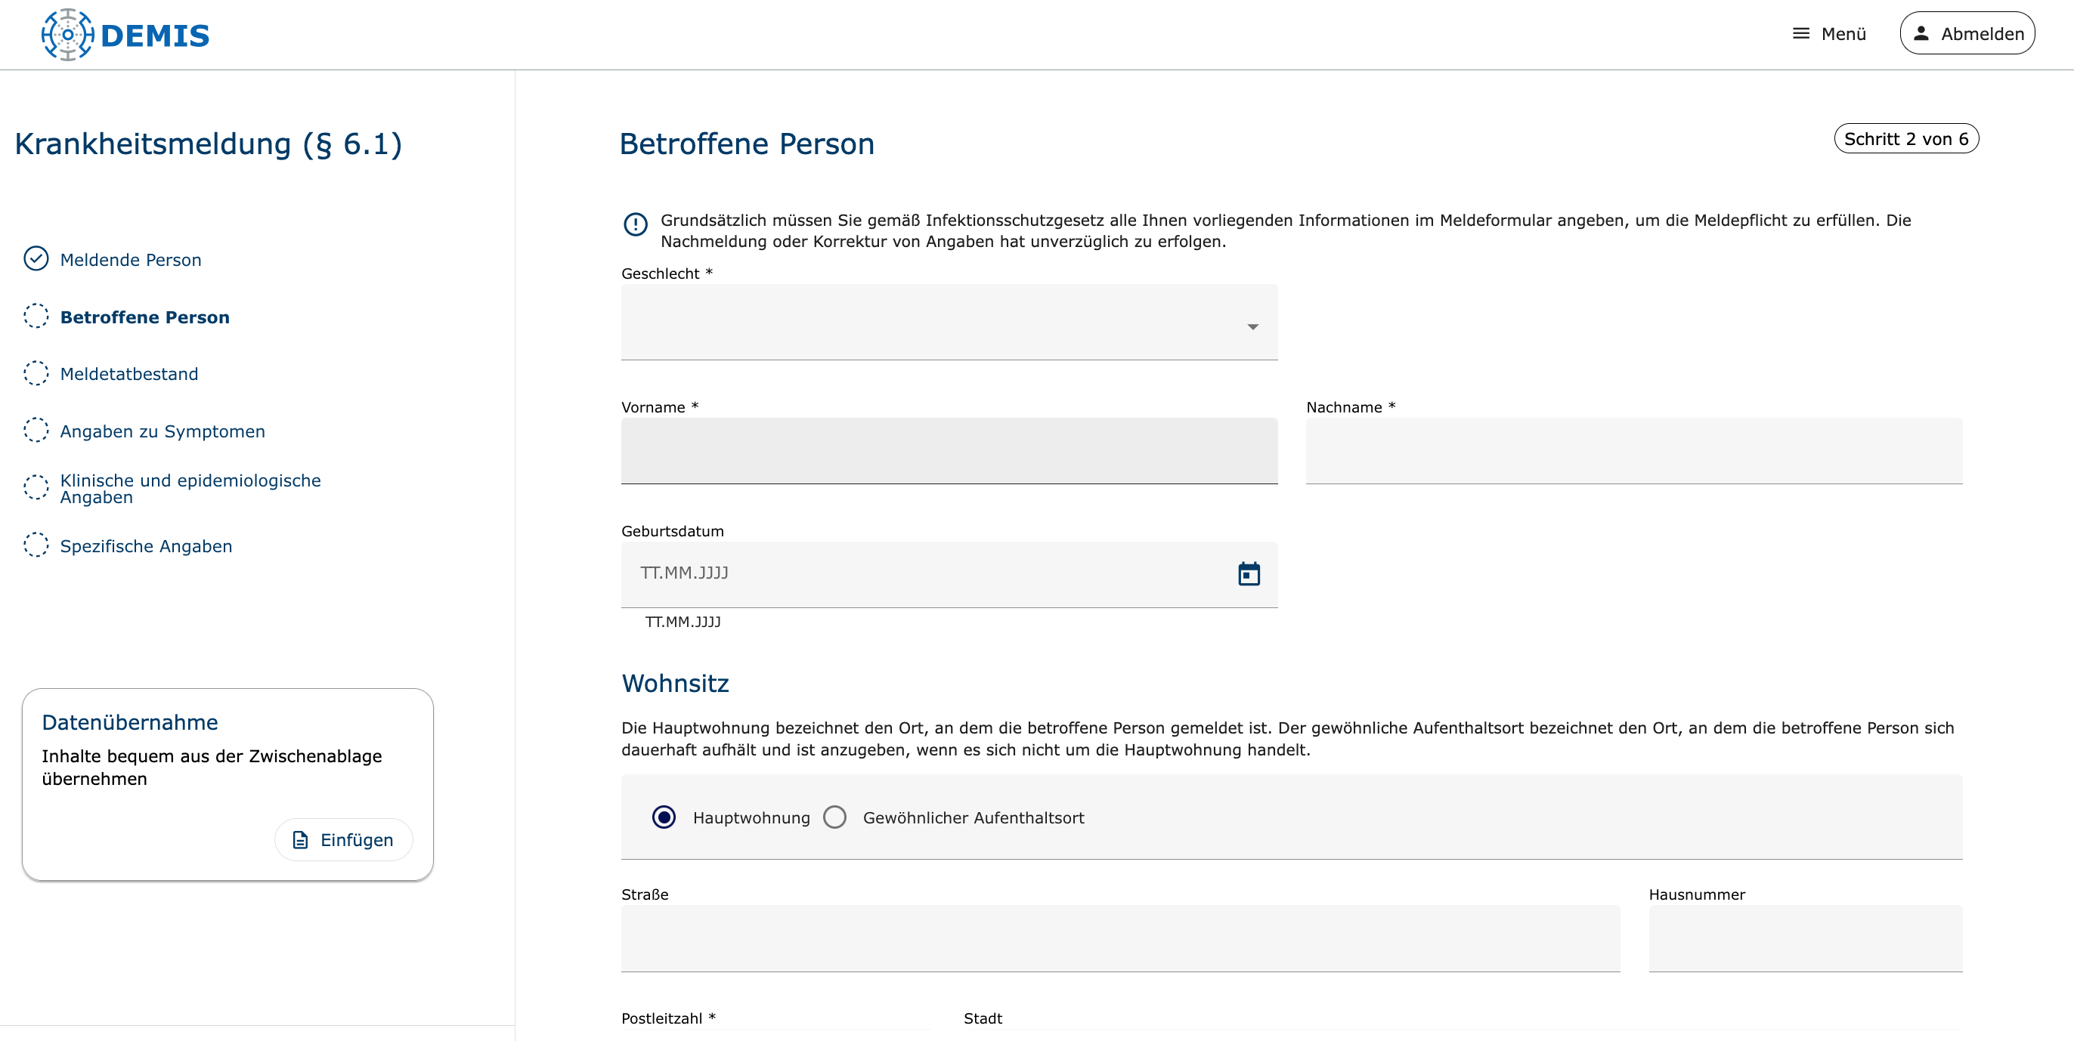This screenshot has height=1041, width=2074.
Task: Click the dashed circle for Meldetatbestand
Action: point(36,373)
